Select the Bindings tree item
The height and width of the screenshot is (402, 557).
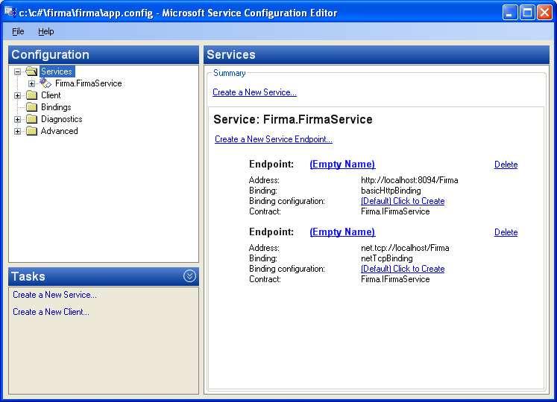pyautogui.click(x=56, y=107)
